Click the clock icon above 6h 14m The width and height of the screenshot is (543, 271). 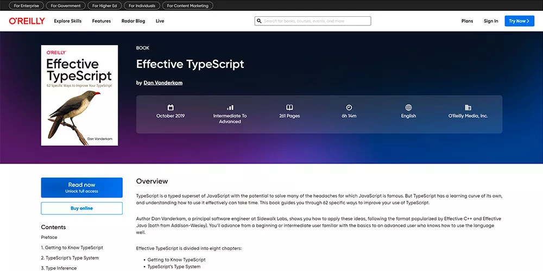click(x=349, y=108)
